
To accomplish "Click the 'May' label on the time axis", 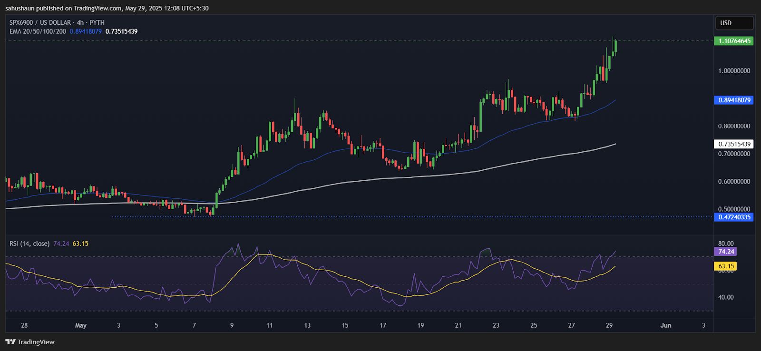I will pos(81,325).
